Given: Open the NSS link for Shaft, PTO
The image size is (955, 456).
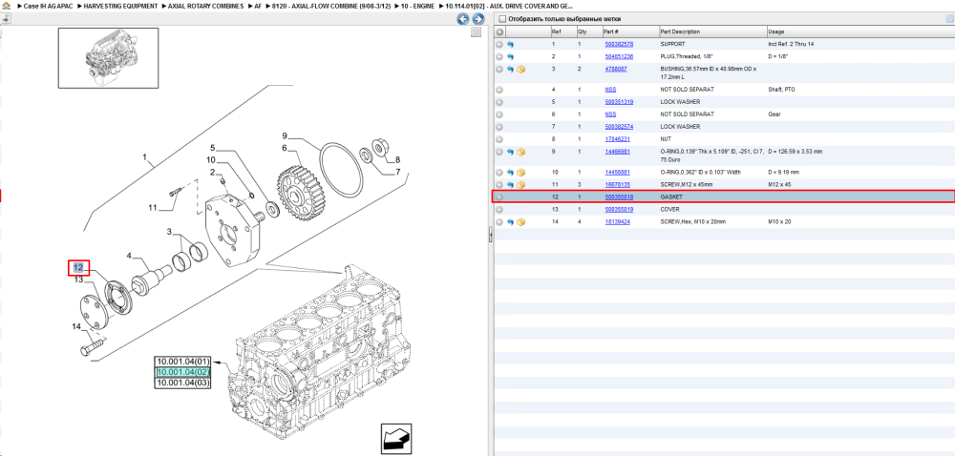Looking at the screenshot, I should 610,90.
